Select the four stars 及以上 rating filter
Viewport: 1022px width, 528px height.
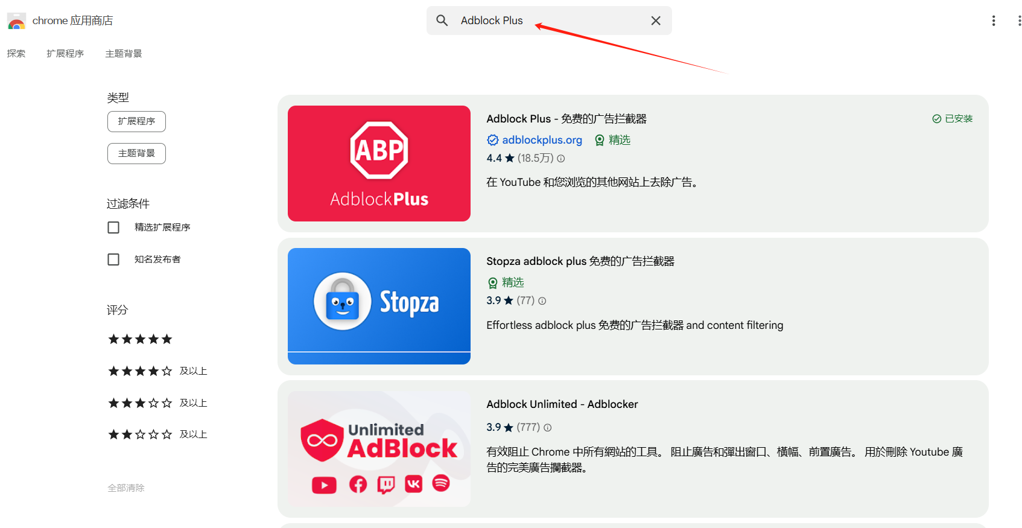(157, 371)
